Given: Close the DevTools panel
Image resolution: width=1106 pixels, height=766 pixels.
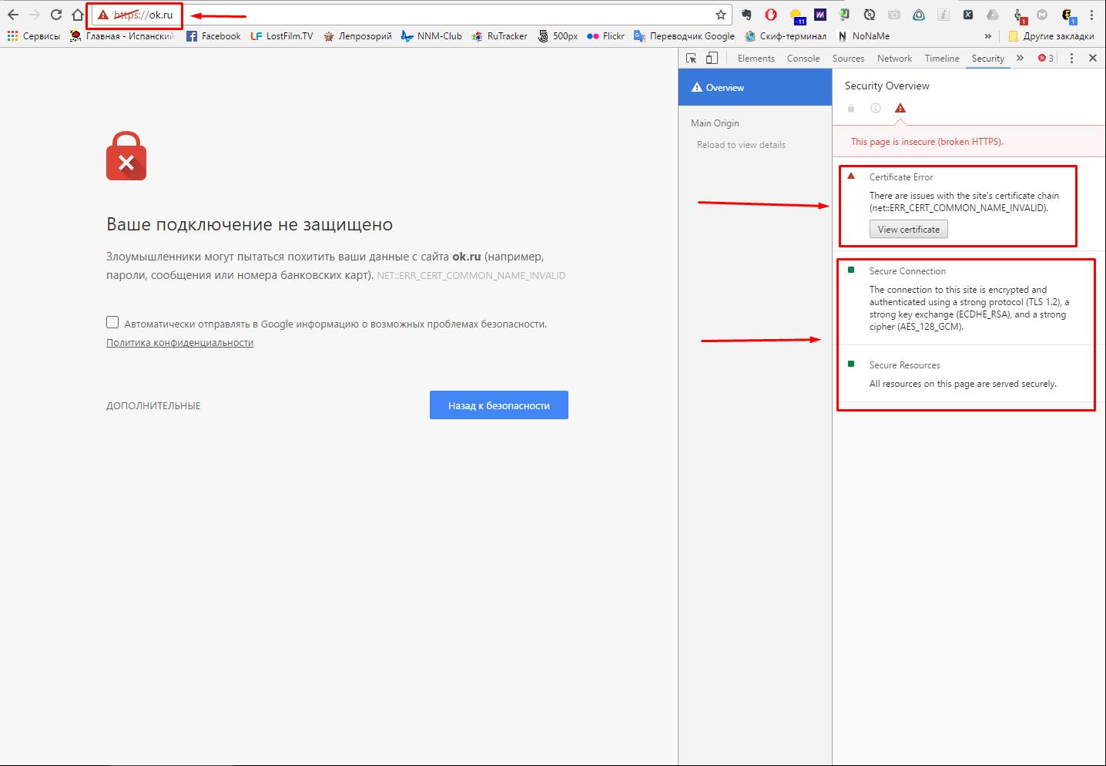Looking at the screenshot, I should point(1092,58).
